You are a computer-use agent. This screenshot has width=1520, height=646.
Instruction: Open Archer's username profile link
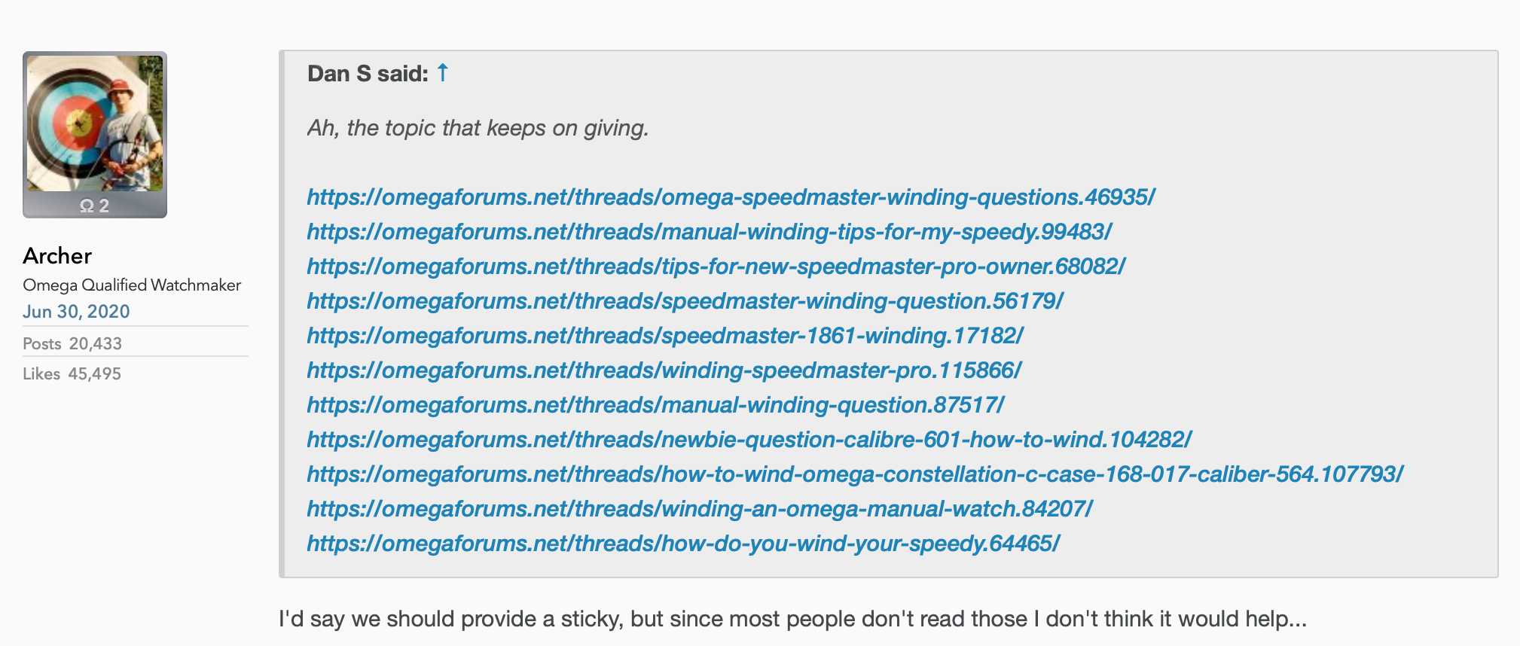(x=57, y=256)
